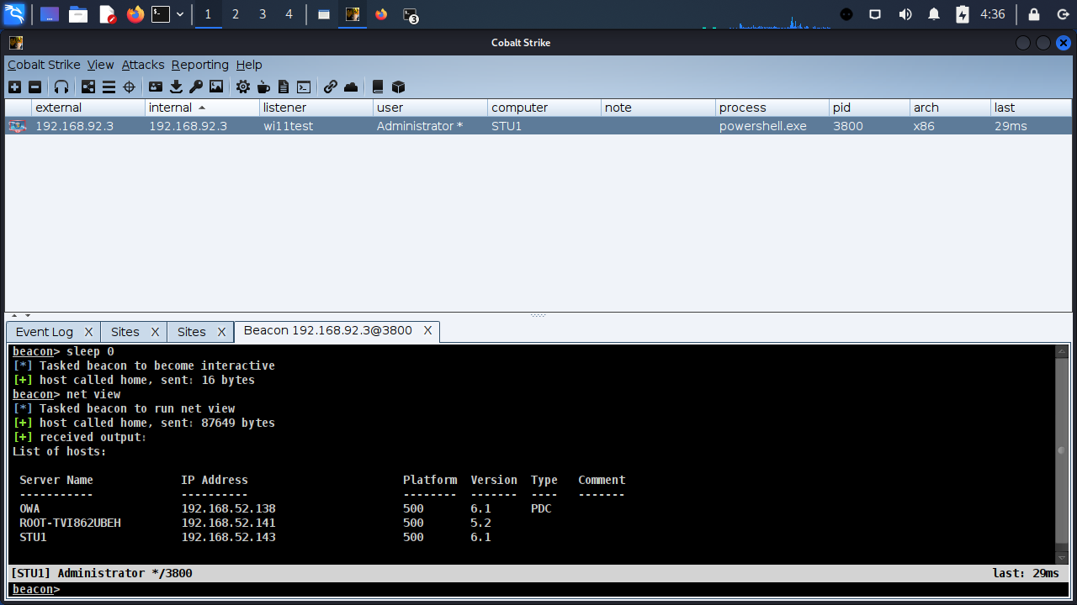This screenshot has height=605, width=1077.
Task: Launch file manager from top panel
Action: [x=78, y=14]
